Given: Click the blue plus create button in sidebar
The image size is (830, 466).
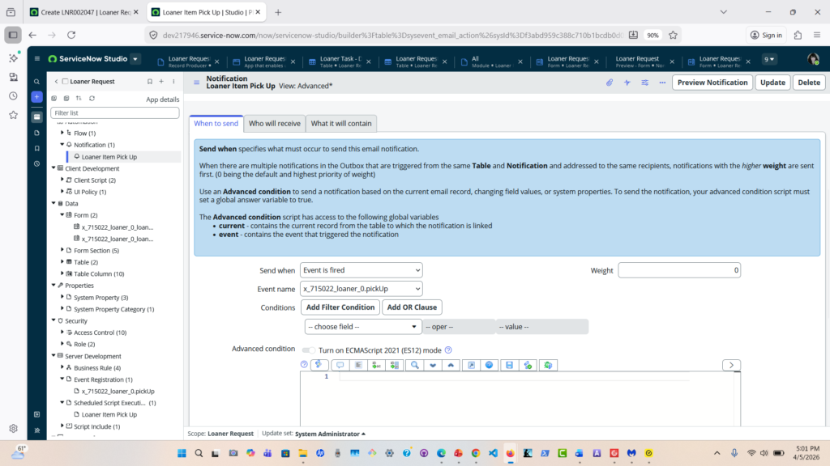Looking at the screenshot, I should [x=36, y=97].
